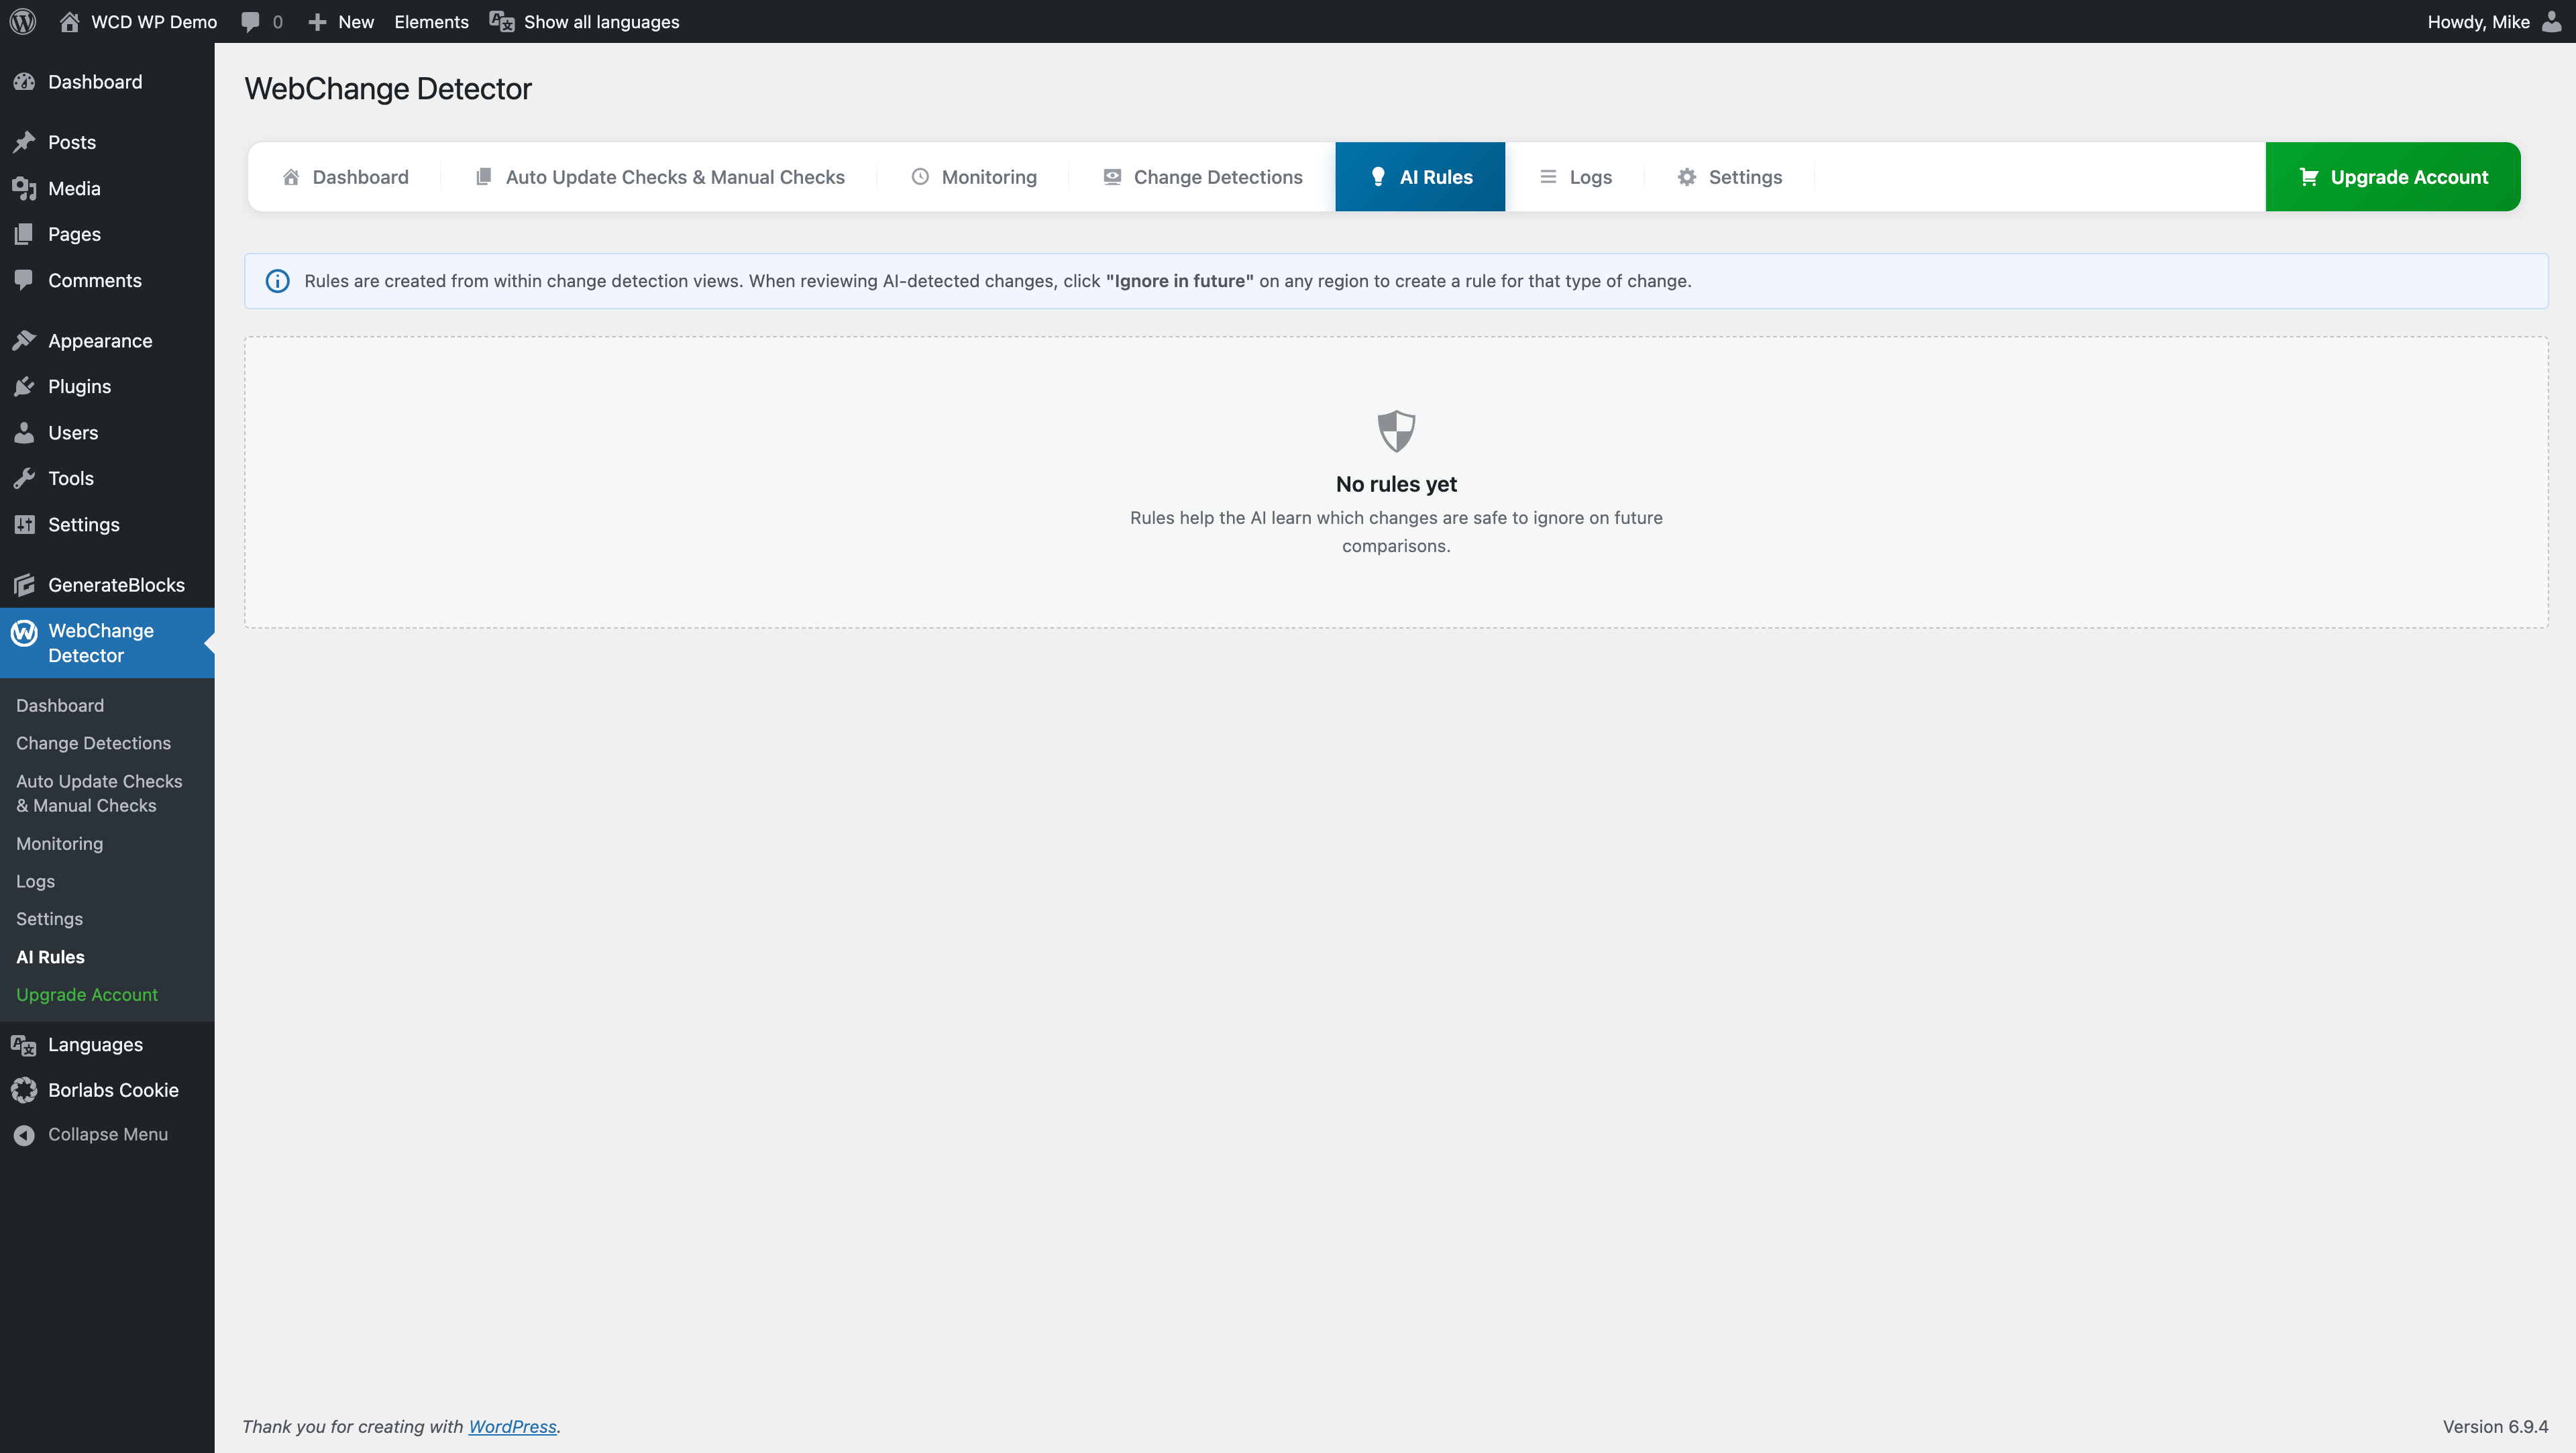Open Auto Update Checks & Manual Checks submenu link
Image resolution: width=2576 pixels, height=1453 pixels.
pos(99,793)
